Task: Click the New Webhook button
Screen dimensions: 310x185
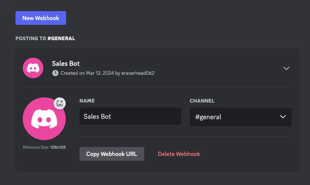Action: 41,18
